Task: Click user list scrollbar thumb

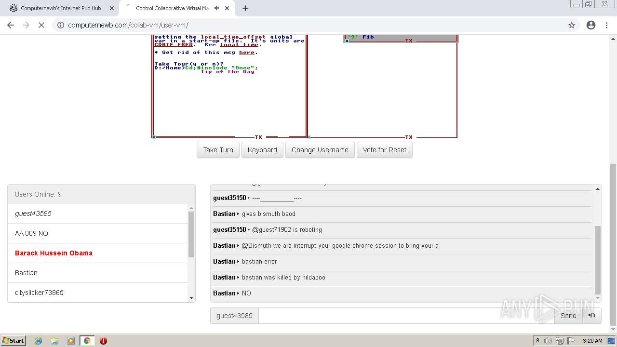Action: (x=191, y=234)
